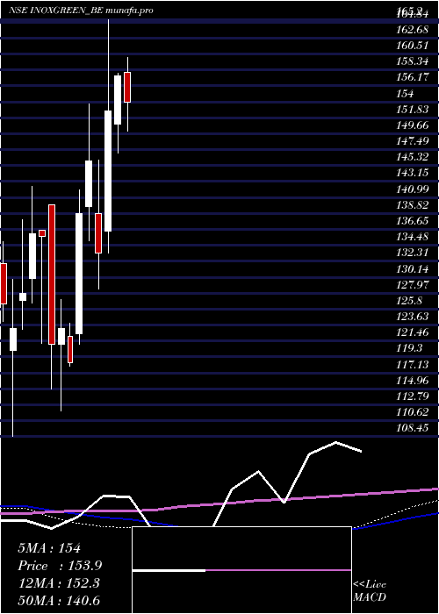
Task: Click the 160.51 price axis label
Action: tap(412, 46)
